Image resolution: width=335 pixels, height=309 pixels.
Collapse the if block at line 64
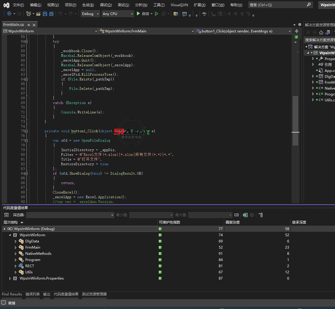click(26, 79)
